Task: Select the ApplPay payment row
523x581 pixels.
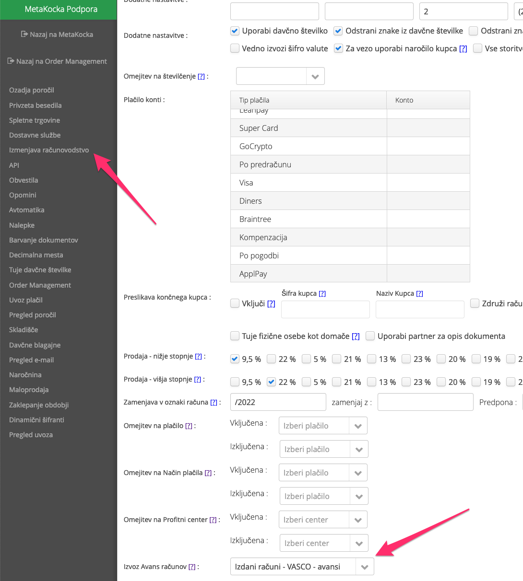Action: pyautogui.click(x=350, y=274)
